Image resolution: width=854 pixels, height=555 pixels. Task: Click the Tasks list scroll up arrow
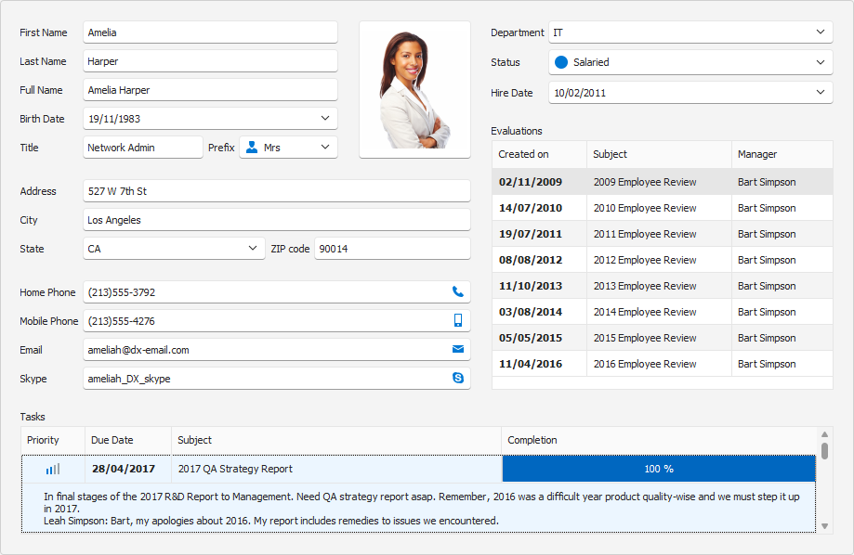coord(824,434)
